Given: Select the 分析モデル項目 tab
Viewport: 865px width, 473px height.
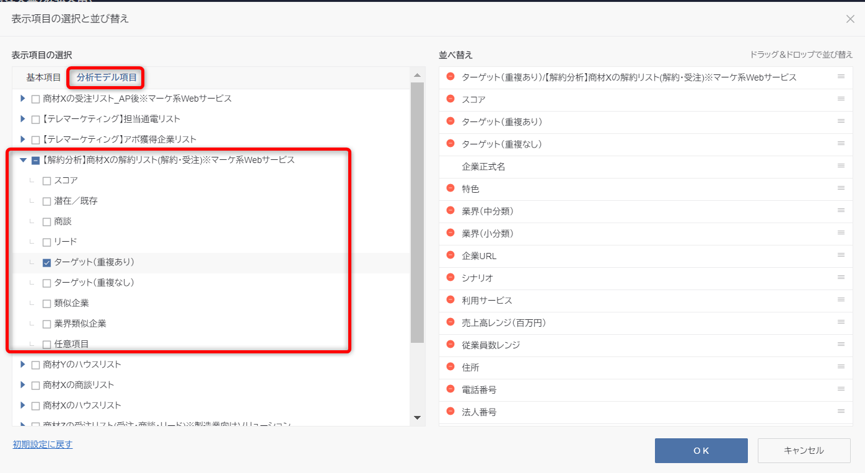Looking at the screenshot, I should pos(107,77).
